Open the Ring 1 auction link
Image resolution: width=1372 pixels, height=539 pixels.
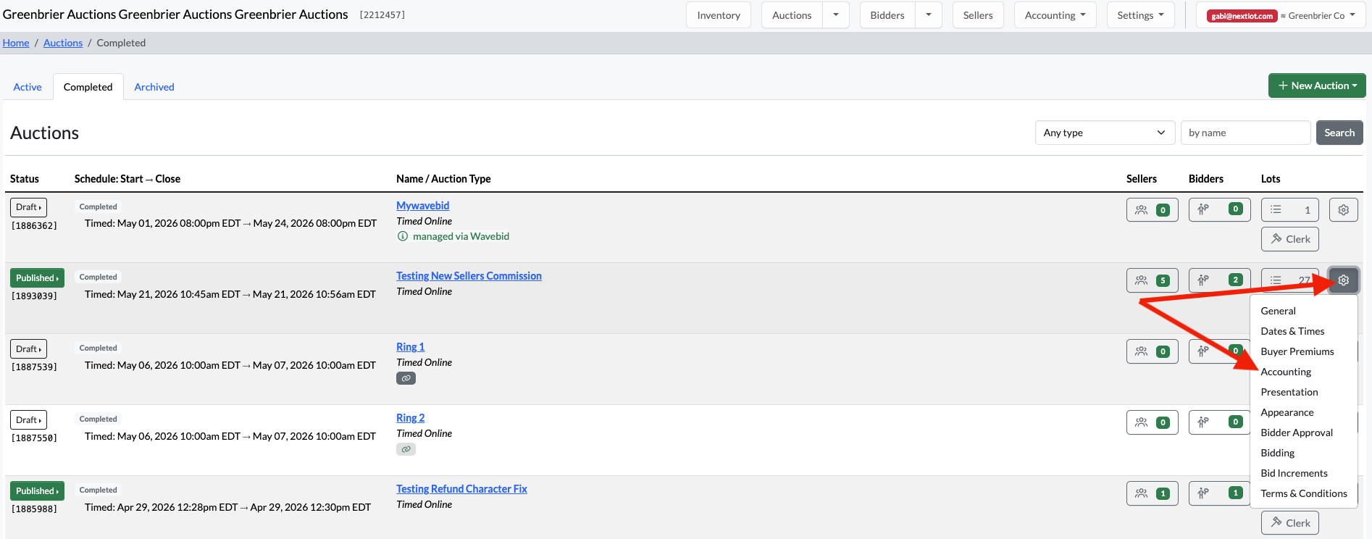point(410,347)
